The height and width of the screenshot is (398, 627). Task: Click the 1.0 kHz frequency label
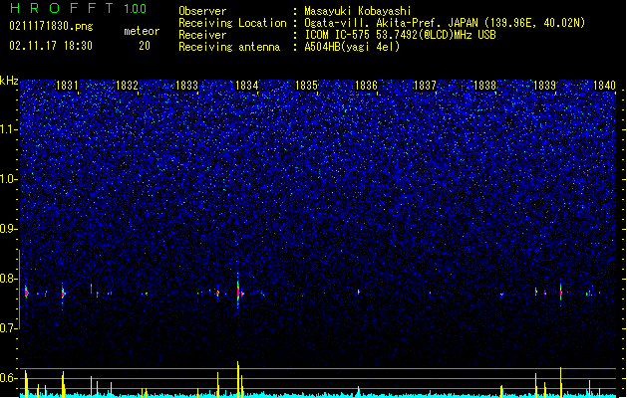[9, 179]
